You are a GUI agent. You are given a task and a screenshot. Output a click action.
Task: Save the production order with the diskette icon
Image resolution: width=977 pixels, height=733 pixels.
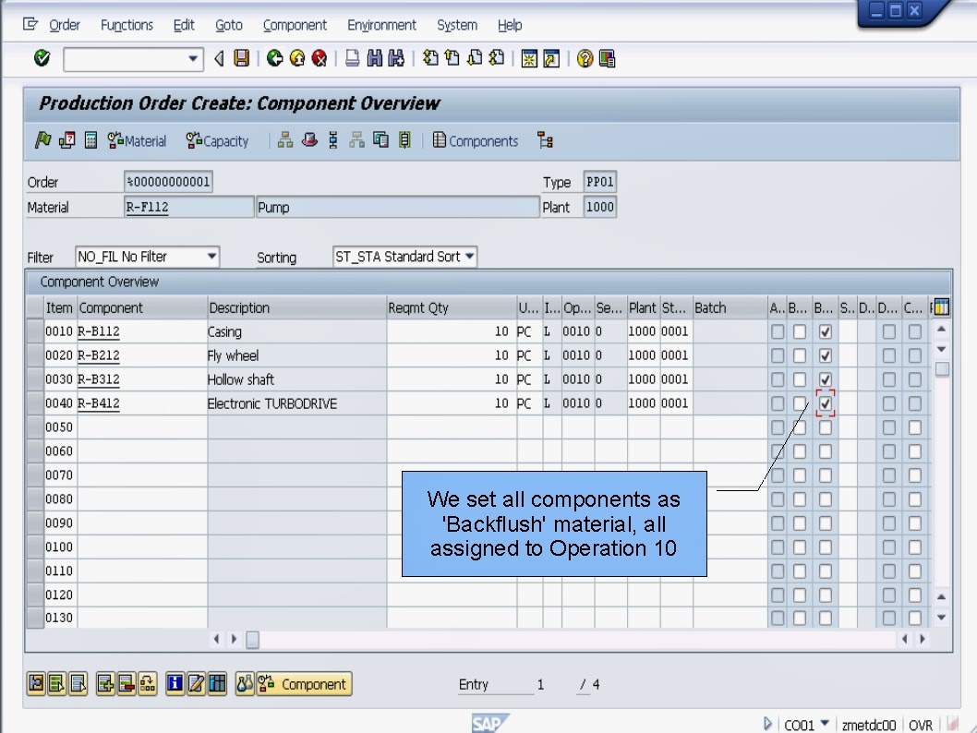239,57
